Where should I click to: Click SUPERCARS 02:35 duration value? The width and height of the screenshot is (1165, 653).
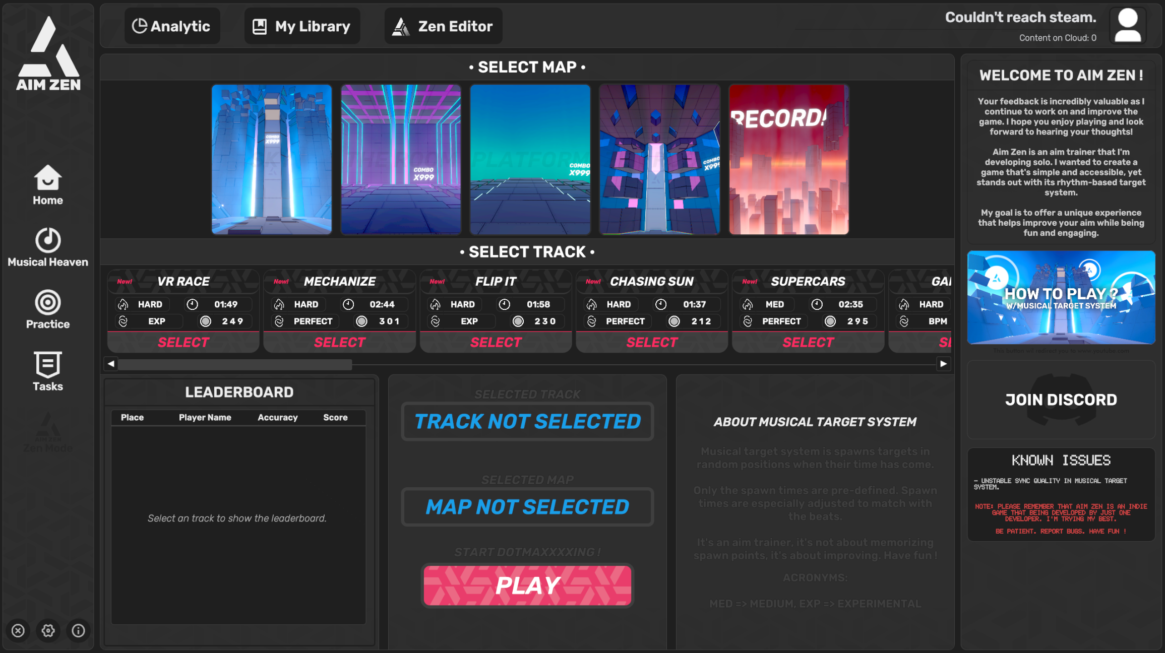pos(850,304)
